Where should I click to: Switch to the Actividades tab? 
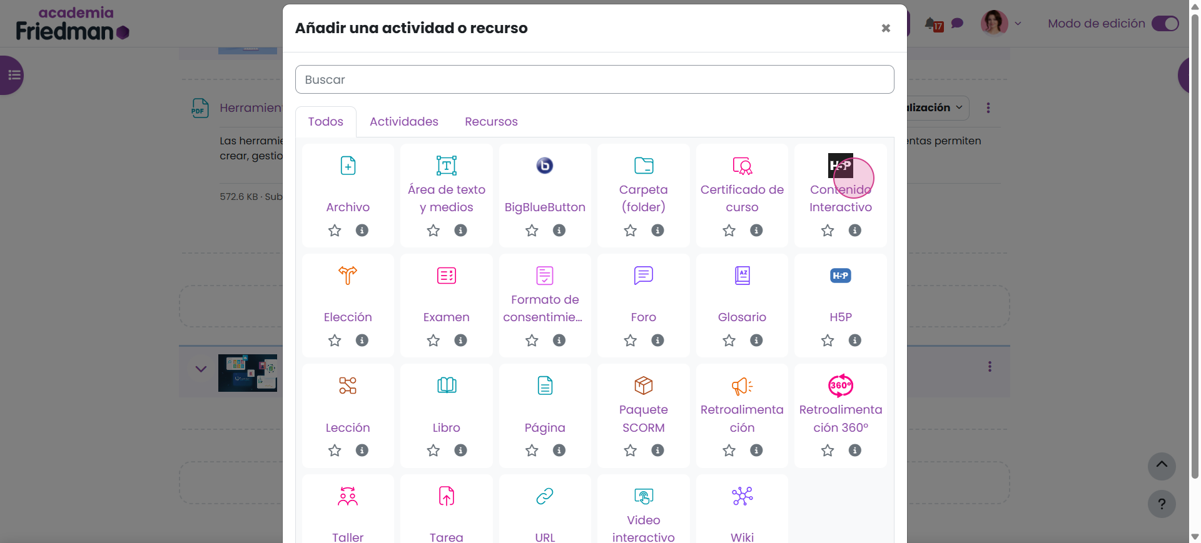(404, 122)
